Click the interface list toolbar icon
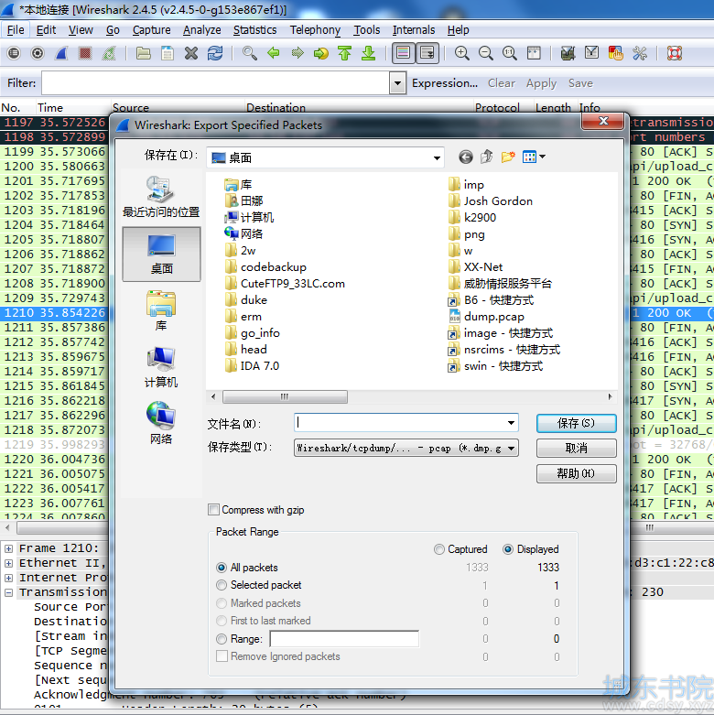Viewport: 714px width, 715px height. tap(14, 53)
